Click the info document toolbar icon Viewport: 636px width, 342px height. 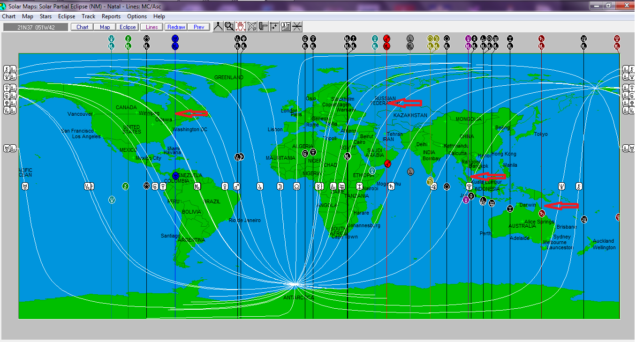click(x=286, y=27)
